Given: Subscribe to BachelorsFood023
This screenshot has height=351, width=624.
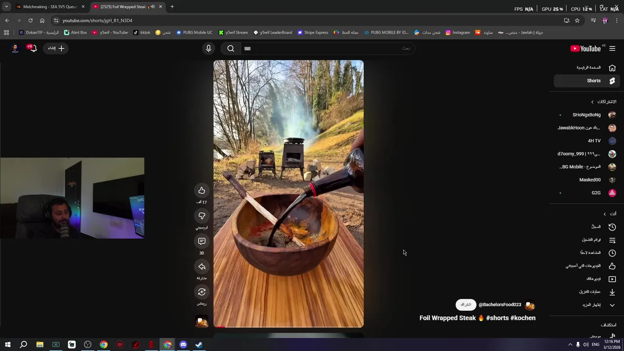Looking at the screenshot, I should (x=466, y=305).
